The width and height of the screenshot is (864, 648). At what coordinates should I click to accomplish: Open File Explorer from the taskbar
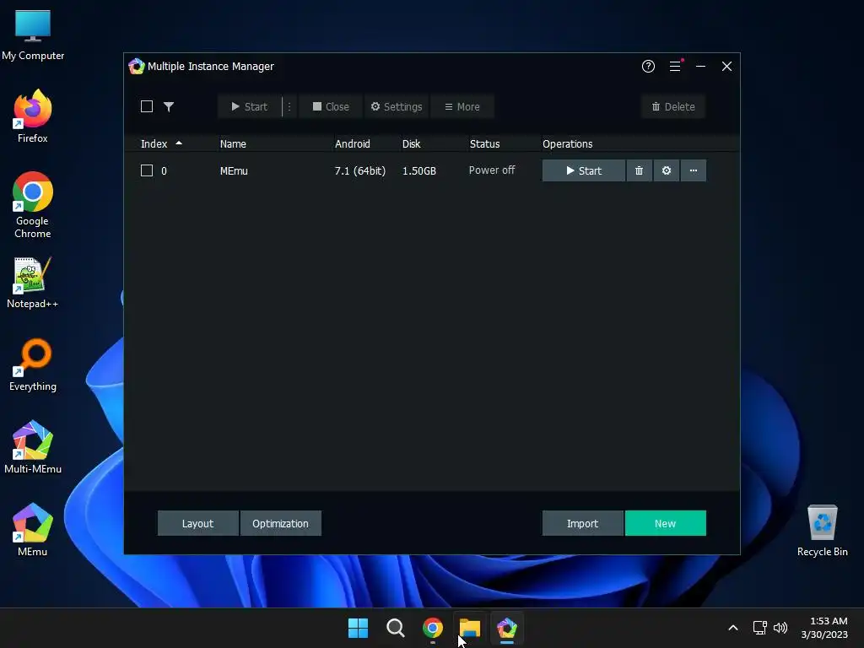470,628
